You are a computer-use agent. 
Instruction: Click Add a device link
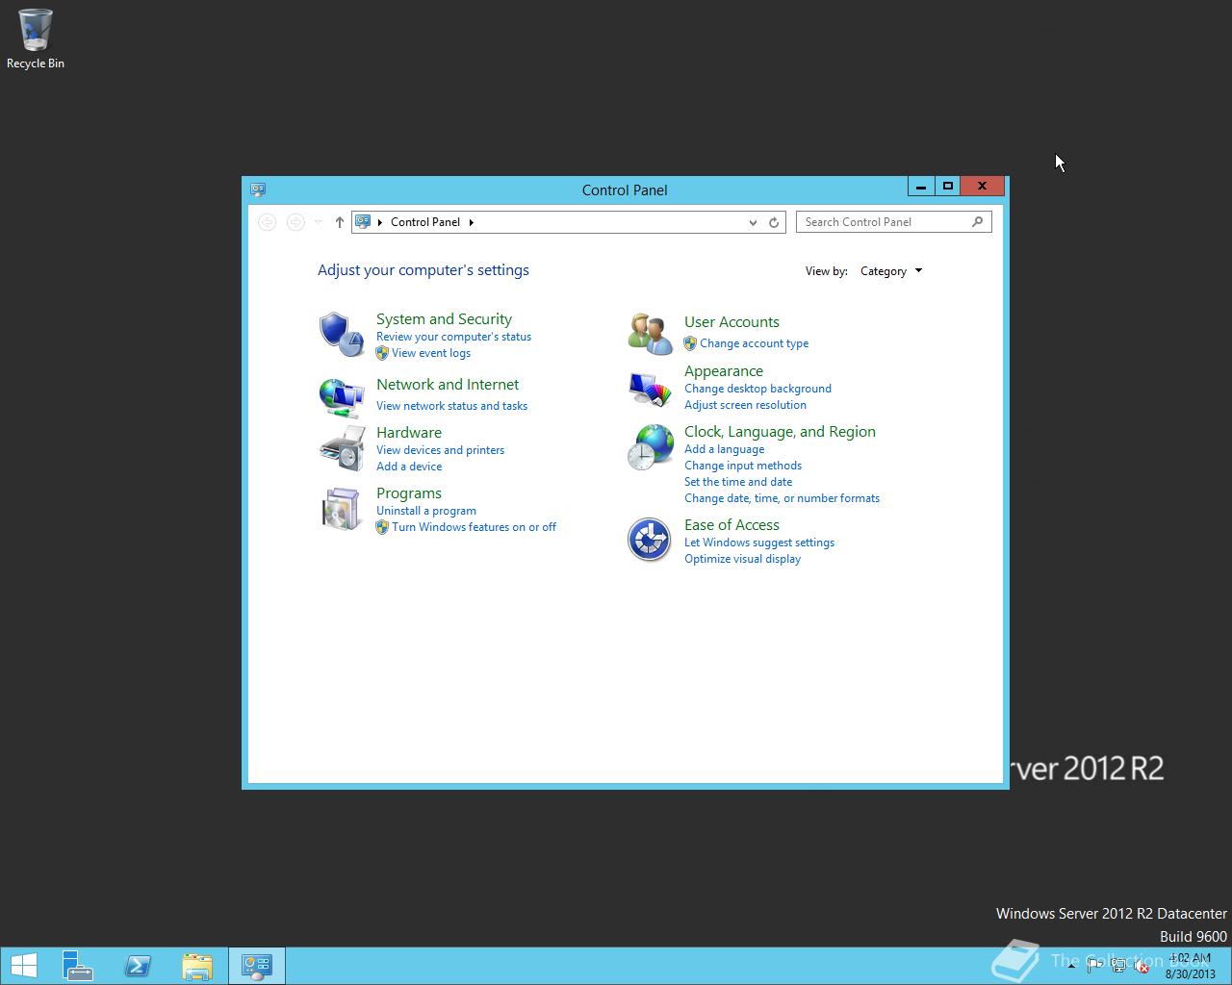(409, 467)
